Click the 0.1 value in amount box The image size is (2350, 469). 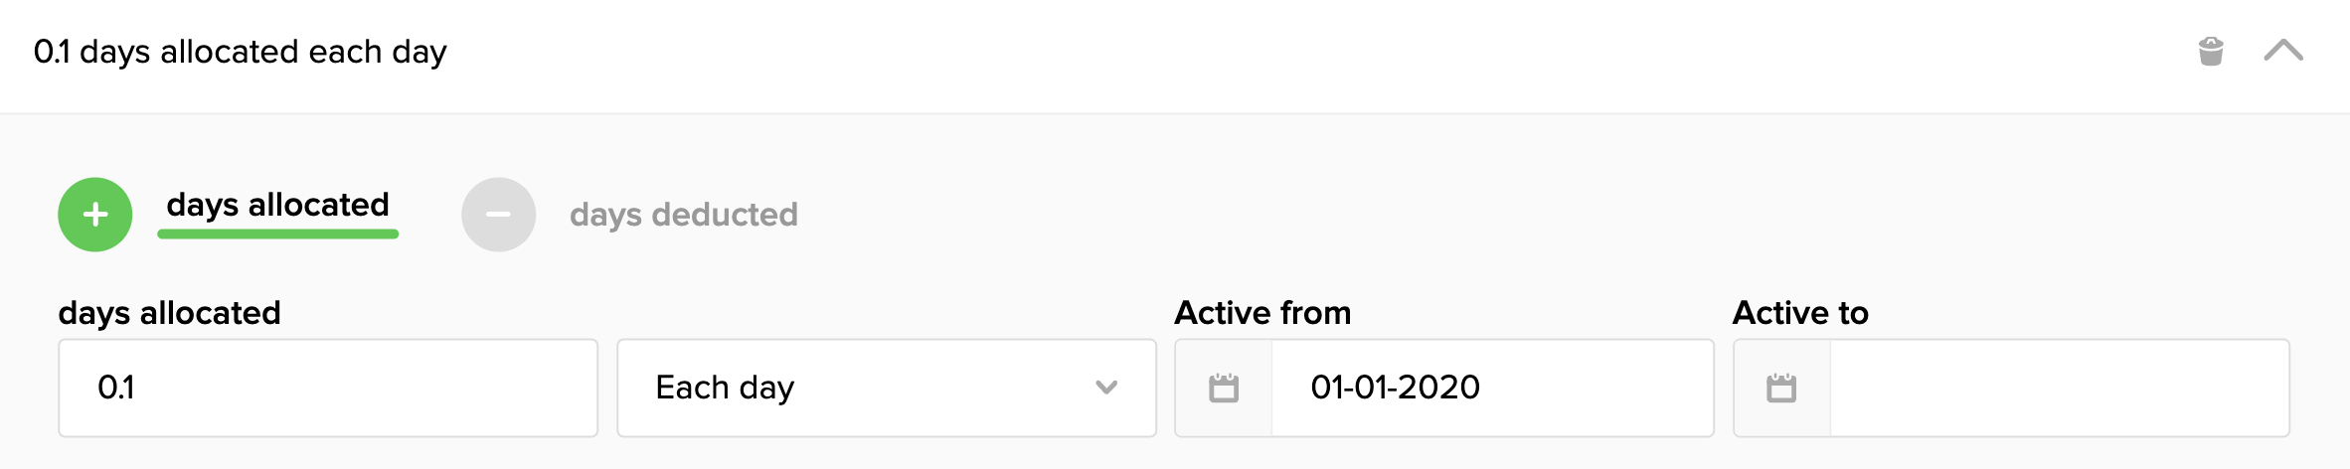coord(116,388)
